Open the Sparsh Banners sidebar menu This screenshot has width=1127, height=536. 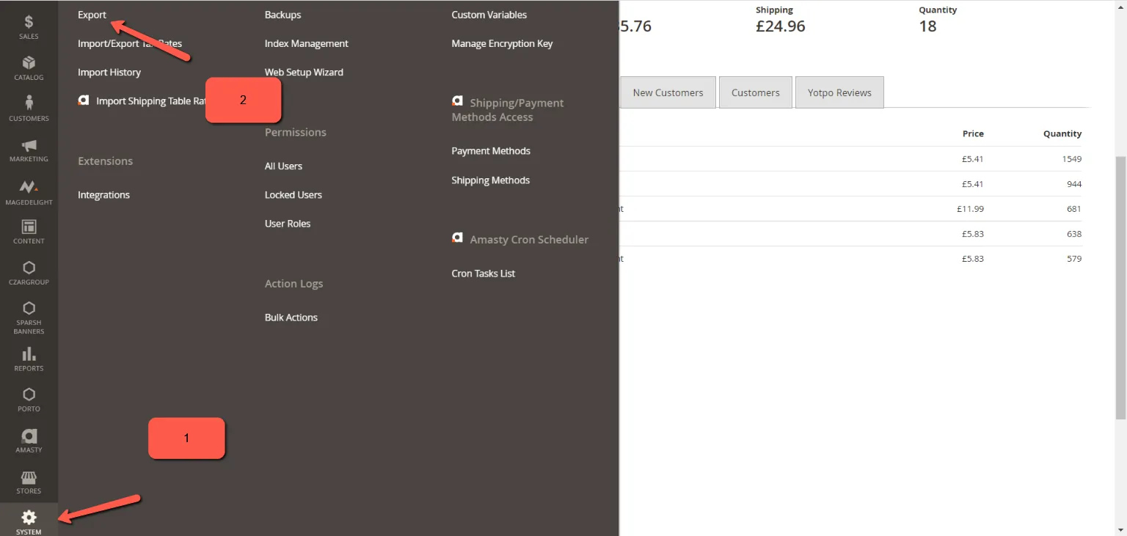coord(29,317)
